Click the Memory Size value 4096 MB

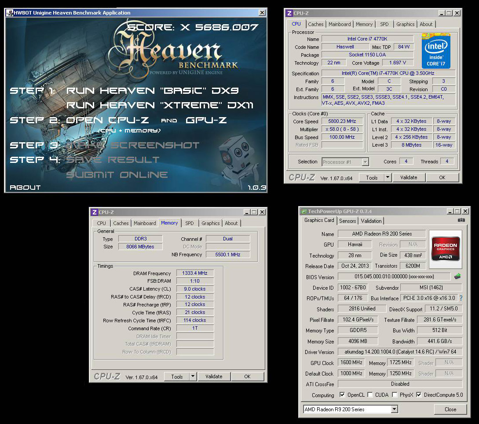tap(358, 341)
